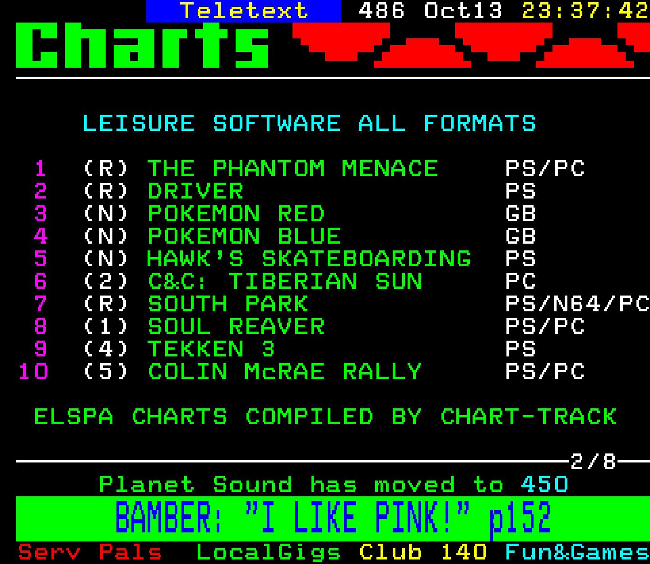Click the TEKKEN 3 chart entry
This screenshot has width=650, height=564.
[x=211, y=349]
